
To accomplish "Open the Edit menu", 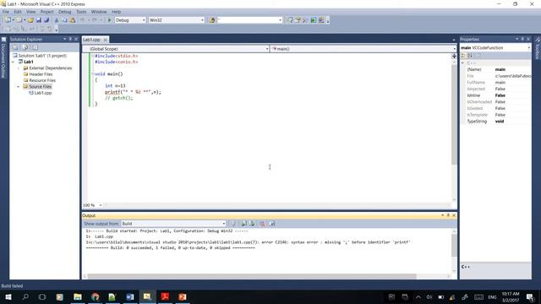I will (18, 12).
